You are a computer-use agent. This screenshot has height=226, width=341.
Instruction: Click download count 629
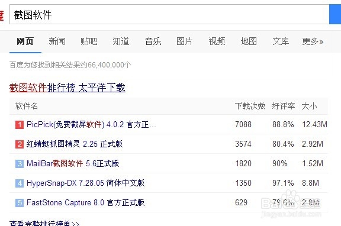click(241, 202)
